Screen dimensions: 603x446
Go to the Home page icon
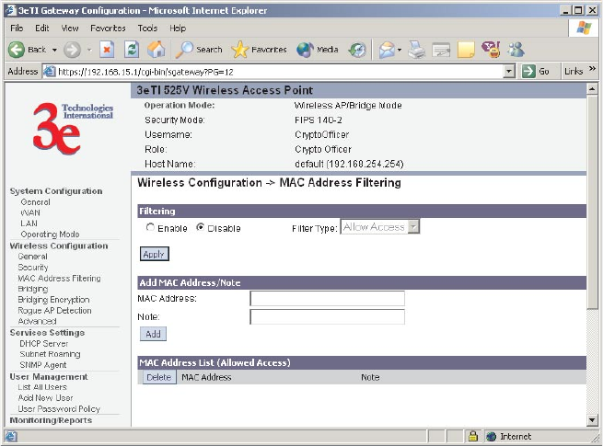(x=157, y=50)
